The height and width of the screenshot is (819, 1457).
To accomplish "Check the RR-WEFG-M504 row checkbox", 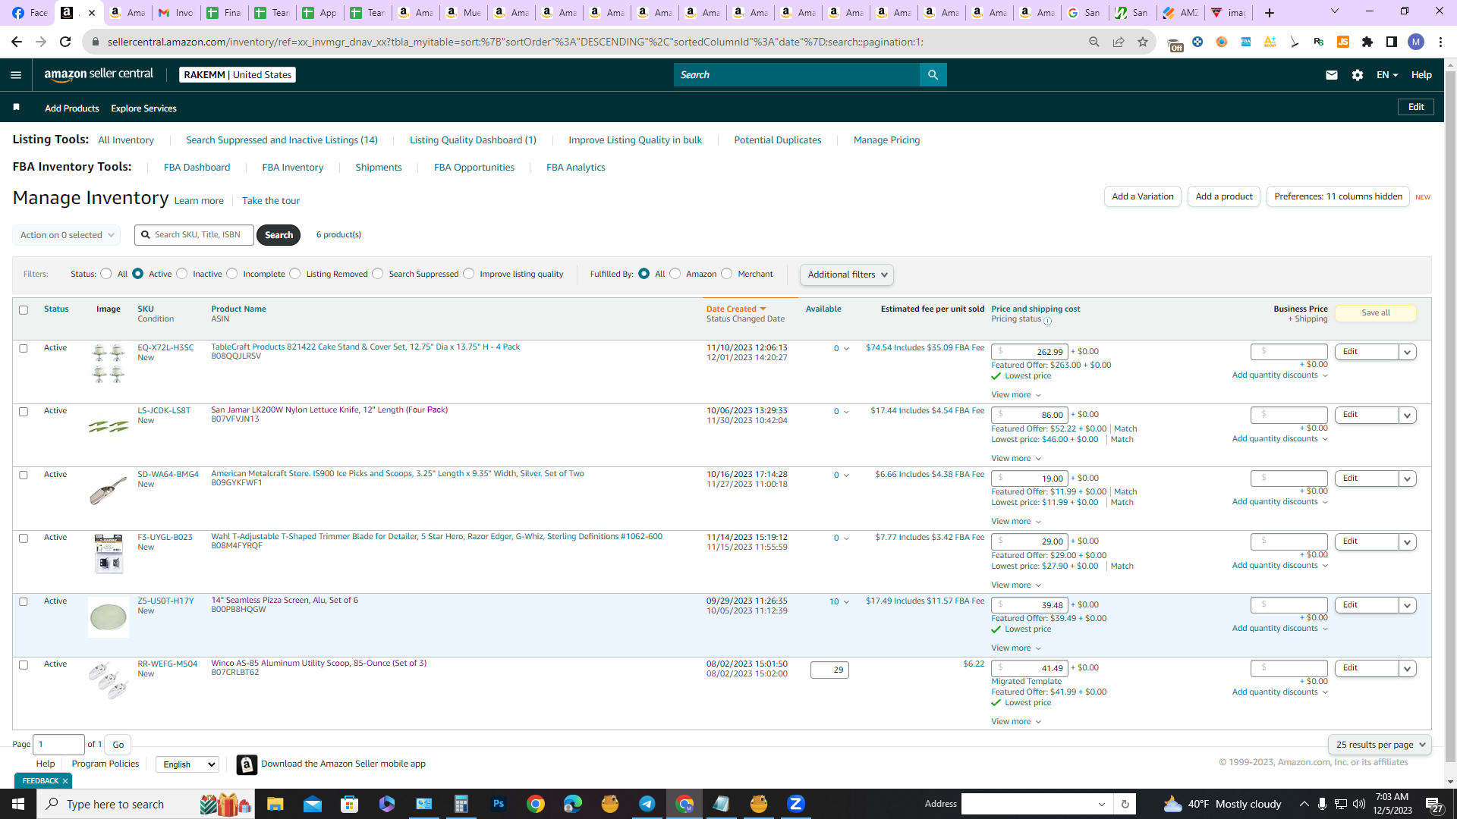I will click(x=24, y=665).
